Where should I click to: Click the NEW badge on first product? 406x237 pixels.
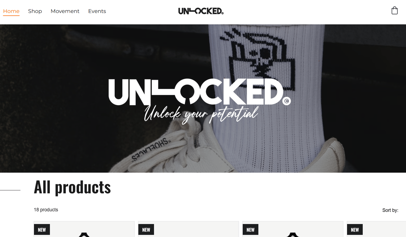tap(42, 229)
